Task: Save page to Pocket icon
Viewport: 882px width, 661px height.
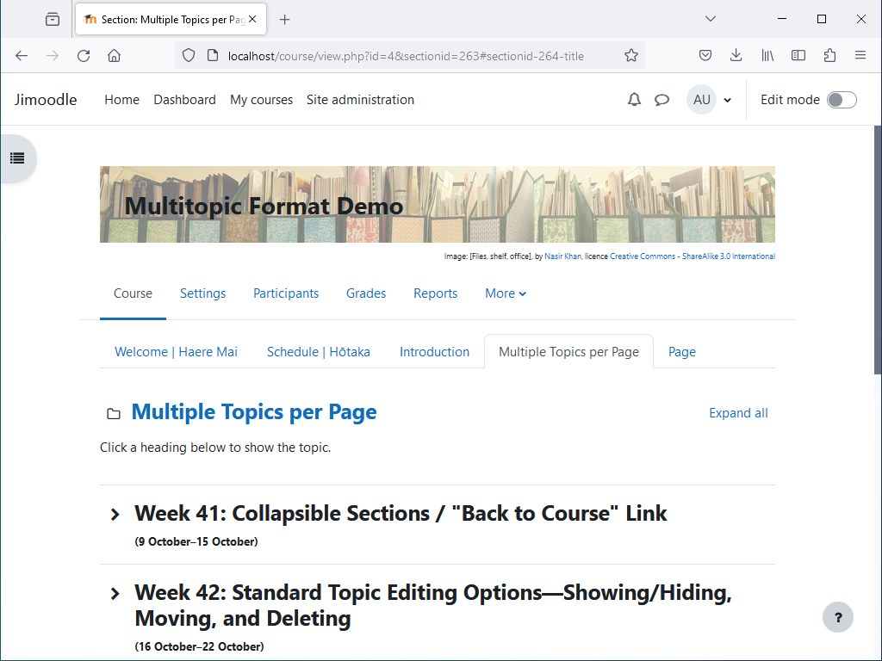Action: coord(705,55)
